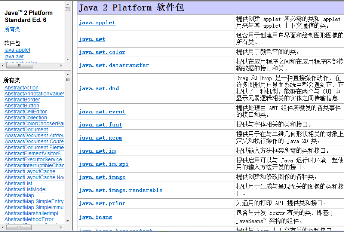
Task: Open the AbstractCellEditor class link
Action: click(x=25, y=112)
